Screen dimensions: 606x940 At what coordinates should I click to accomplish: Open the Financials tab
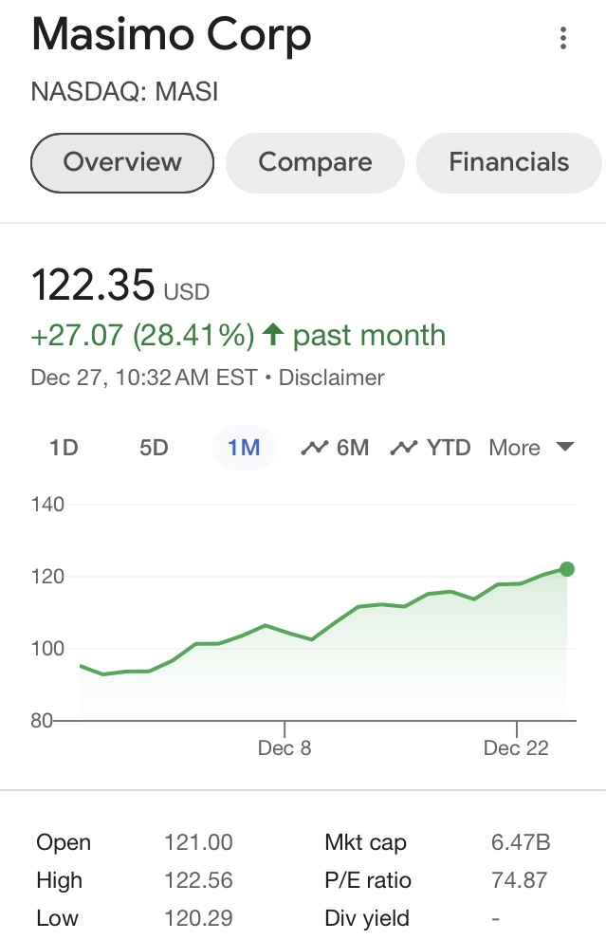coord(508,162)
